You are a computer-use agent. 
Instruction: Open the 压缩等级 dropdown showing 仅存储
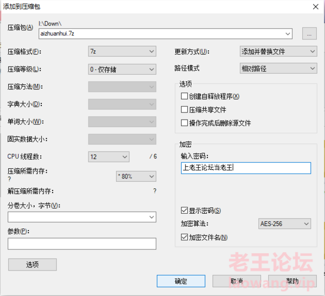[x=122, y=69]
